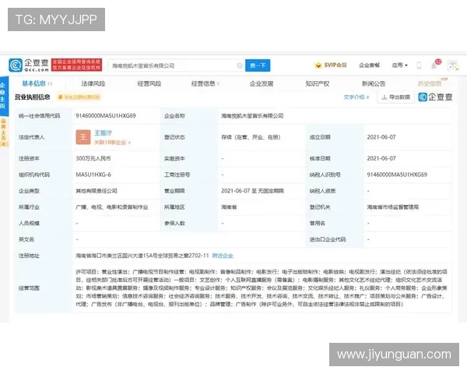Open the 应用 dropdown menu
The width and height of the screenshot is (467, 374).
pos(399,65)
